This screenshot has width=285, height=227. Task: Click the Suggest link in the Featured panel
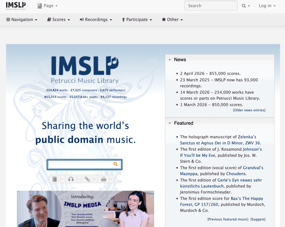click(x=258, y=219)
